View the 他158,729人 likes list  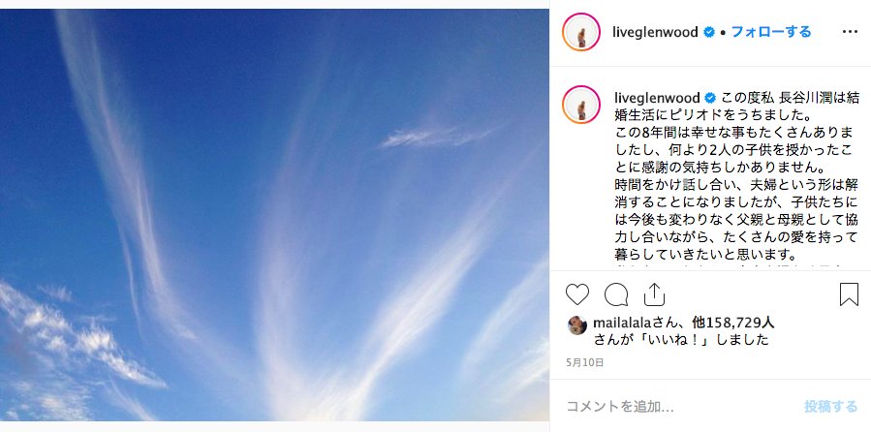733,322
